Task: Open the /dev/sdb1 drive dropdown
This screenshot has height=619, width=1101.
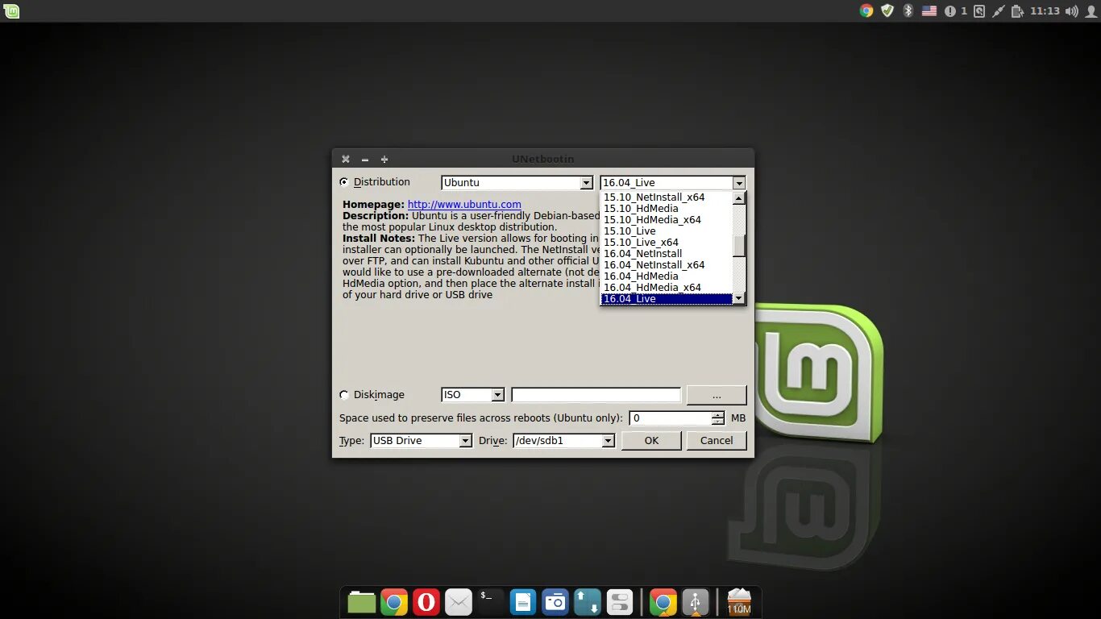Action: [x=563, y=441]
